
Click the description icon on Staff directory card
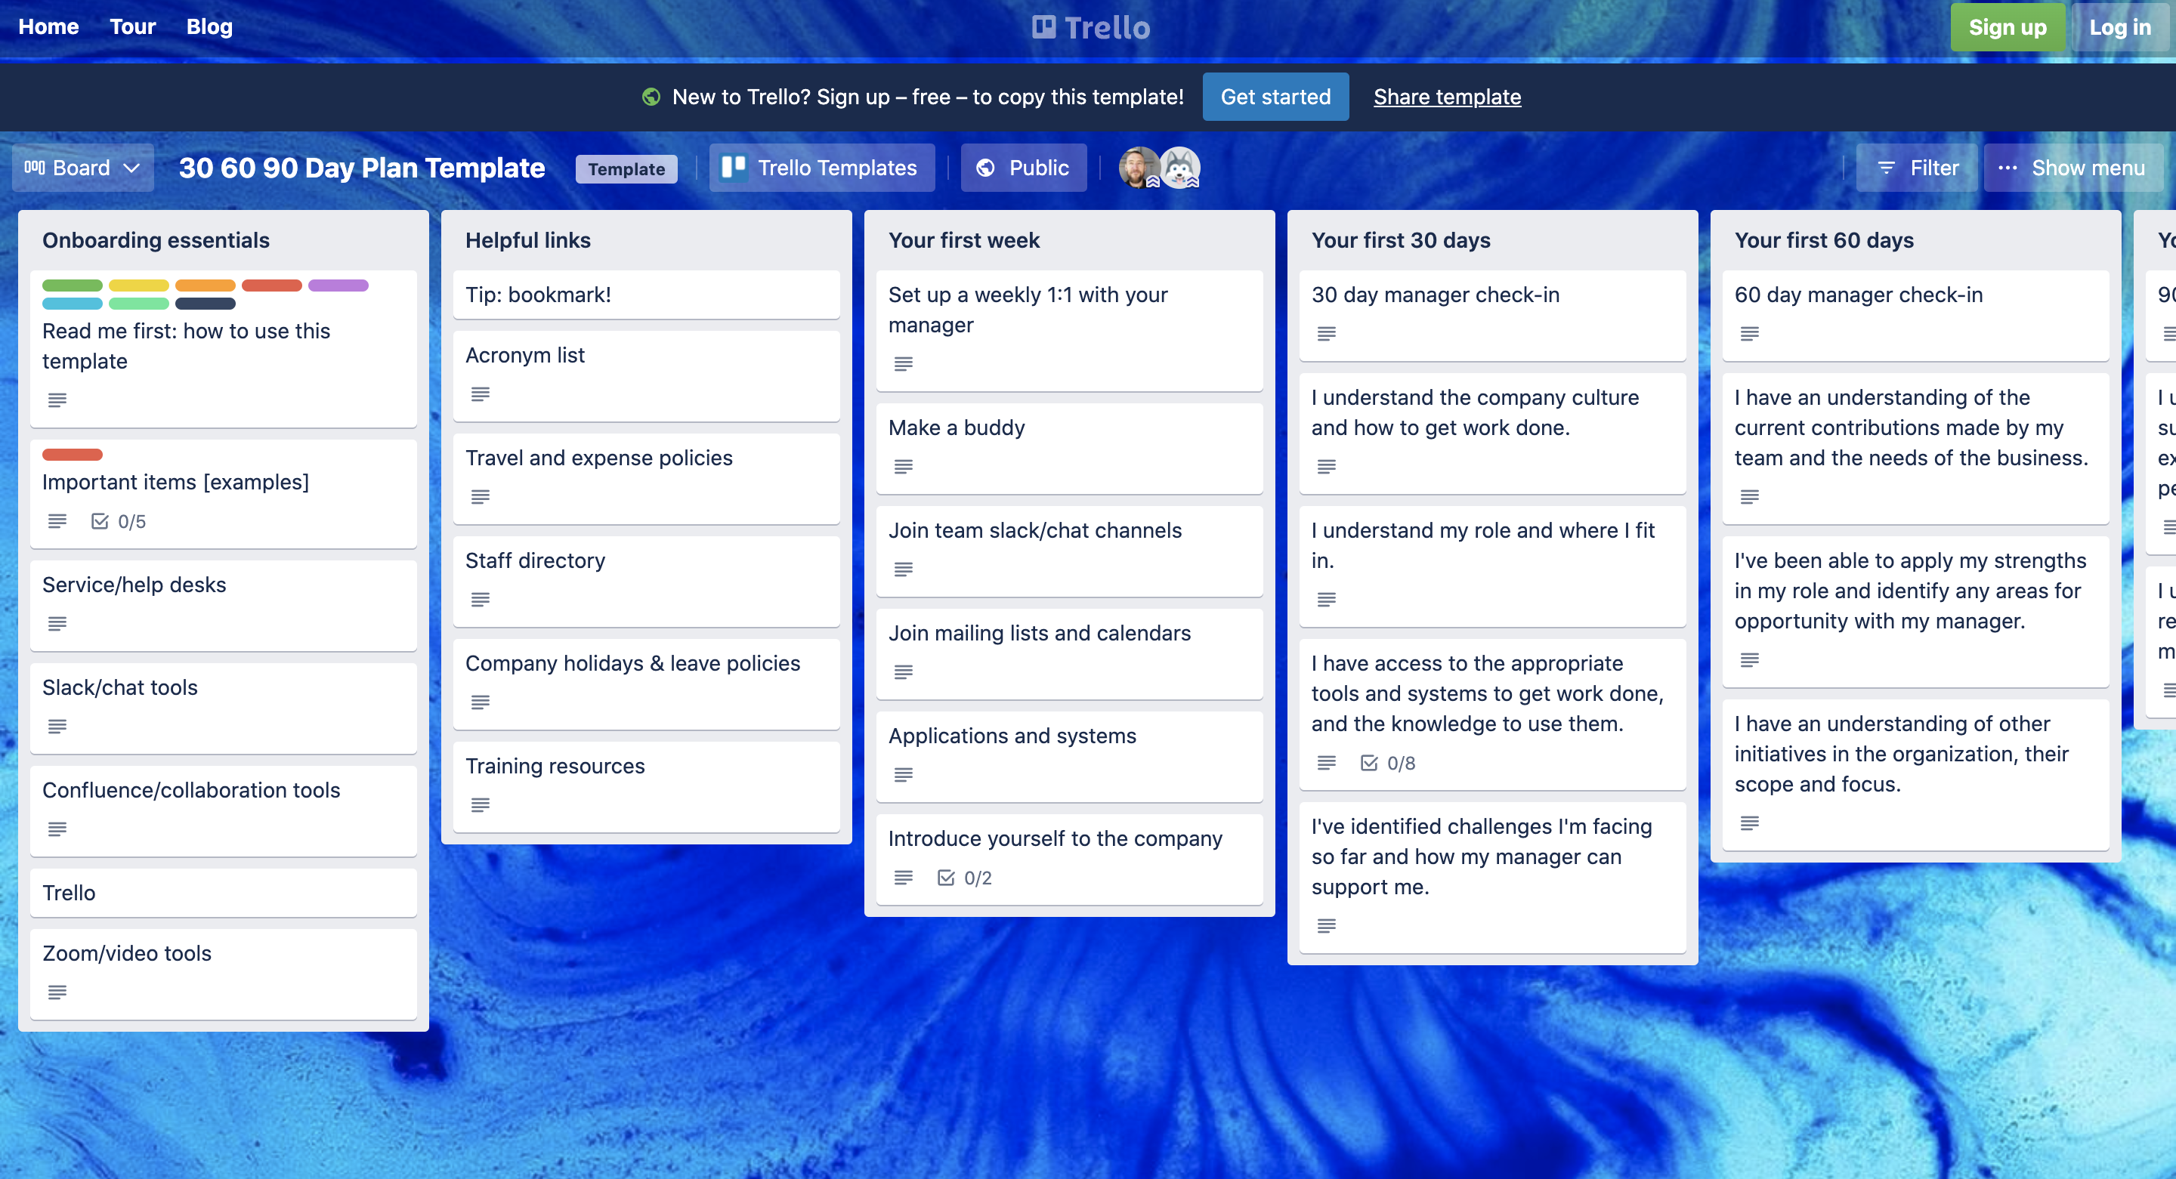481,600
